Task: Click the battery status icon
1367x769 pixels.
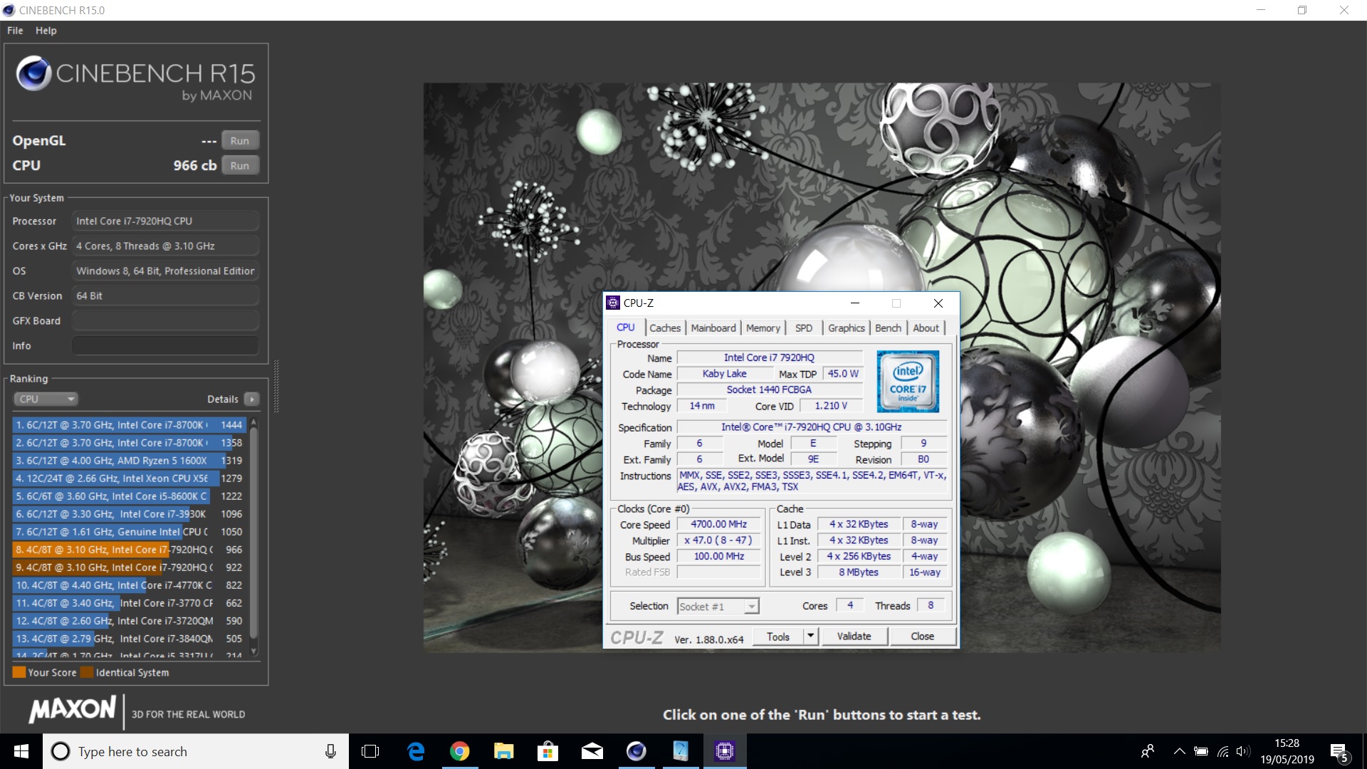Action: [1201, 751]
